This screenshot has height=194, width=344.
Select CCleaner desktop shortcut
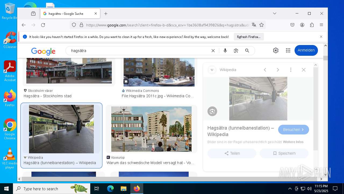point(10,40)
